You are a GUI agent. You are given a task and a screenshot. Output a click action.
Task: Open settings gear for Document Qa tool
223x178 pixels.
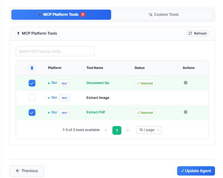coord(185,83)
